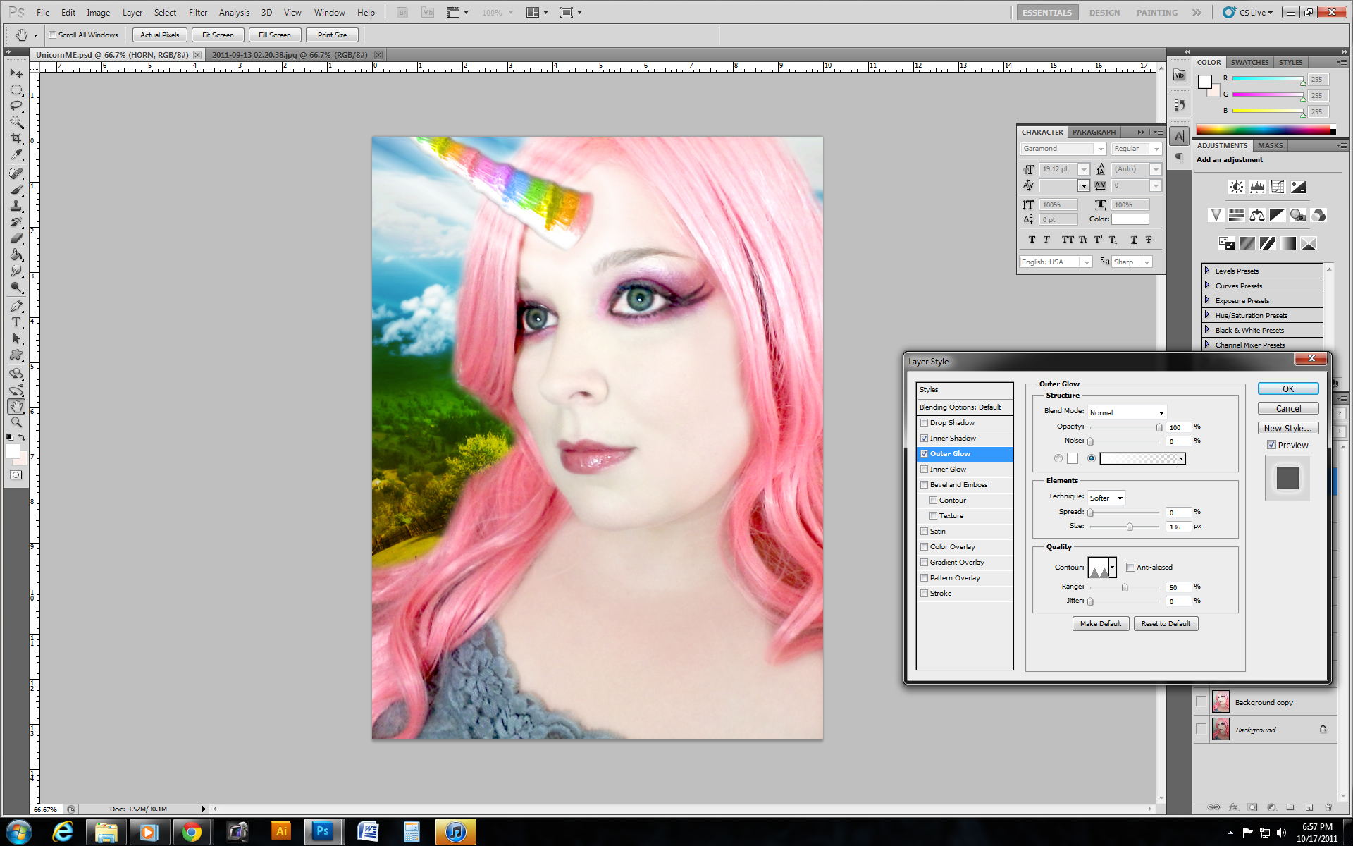Select the Magic Wand tool
The width and height of the screenshot is (1353, 846).
(x=16, y=122)
